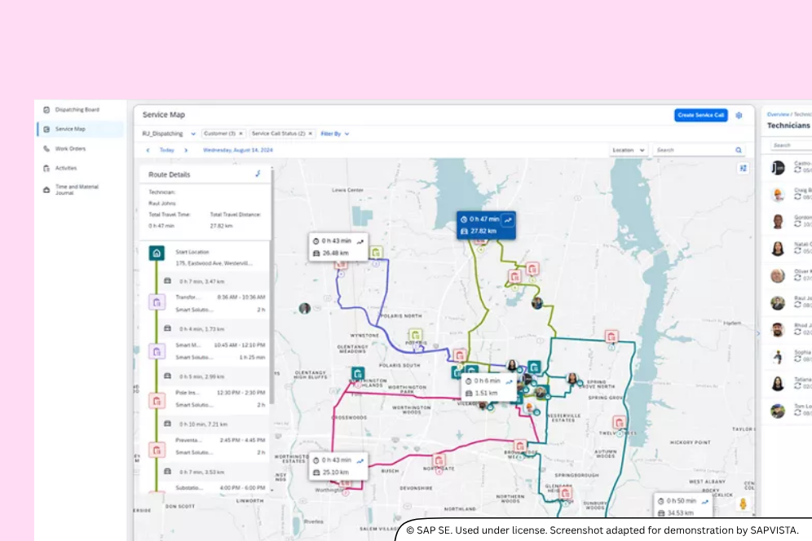Open Time and Material Journal
The image size is (812, 541).
click(77, 190)
